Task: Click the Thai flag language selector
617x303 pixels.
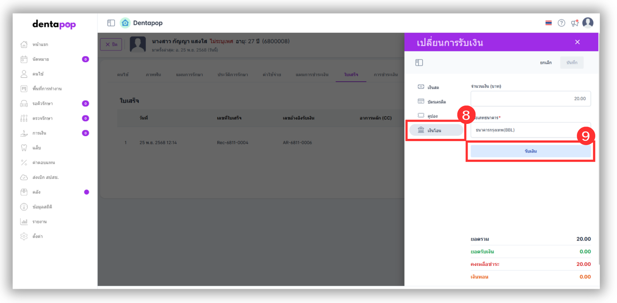Action: 548,23
